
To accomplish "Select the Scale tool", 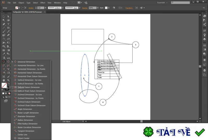I will 8,39.
